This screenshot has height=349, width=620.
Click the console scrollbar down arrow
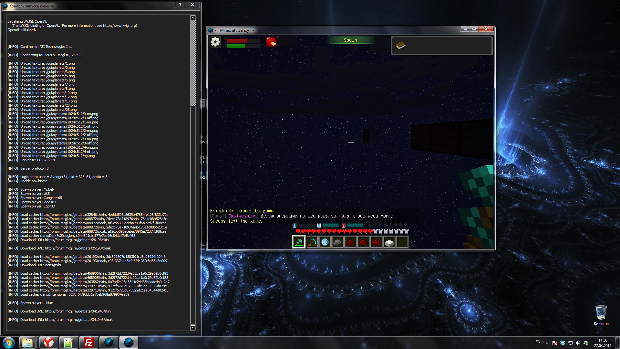pyautogui.click(x=193, y=328)
